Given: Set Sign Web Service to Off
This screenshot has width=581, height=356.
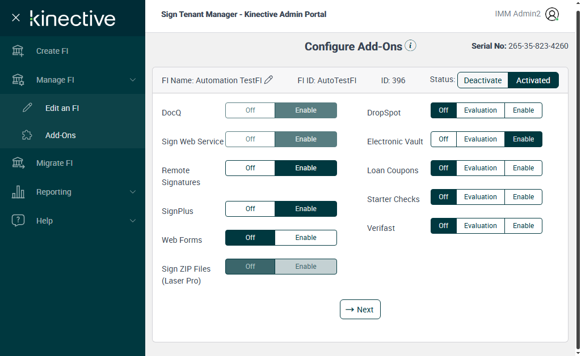Looking at the screenshot, I should point(250,139).
